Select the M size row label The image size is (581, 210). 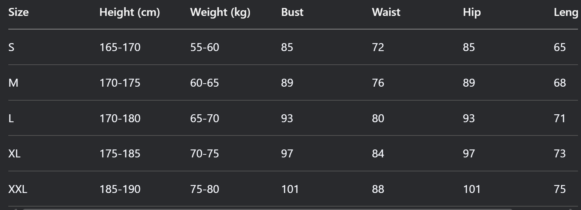[13, 83]
